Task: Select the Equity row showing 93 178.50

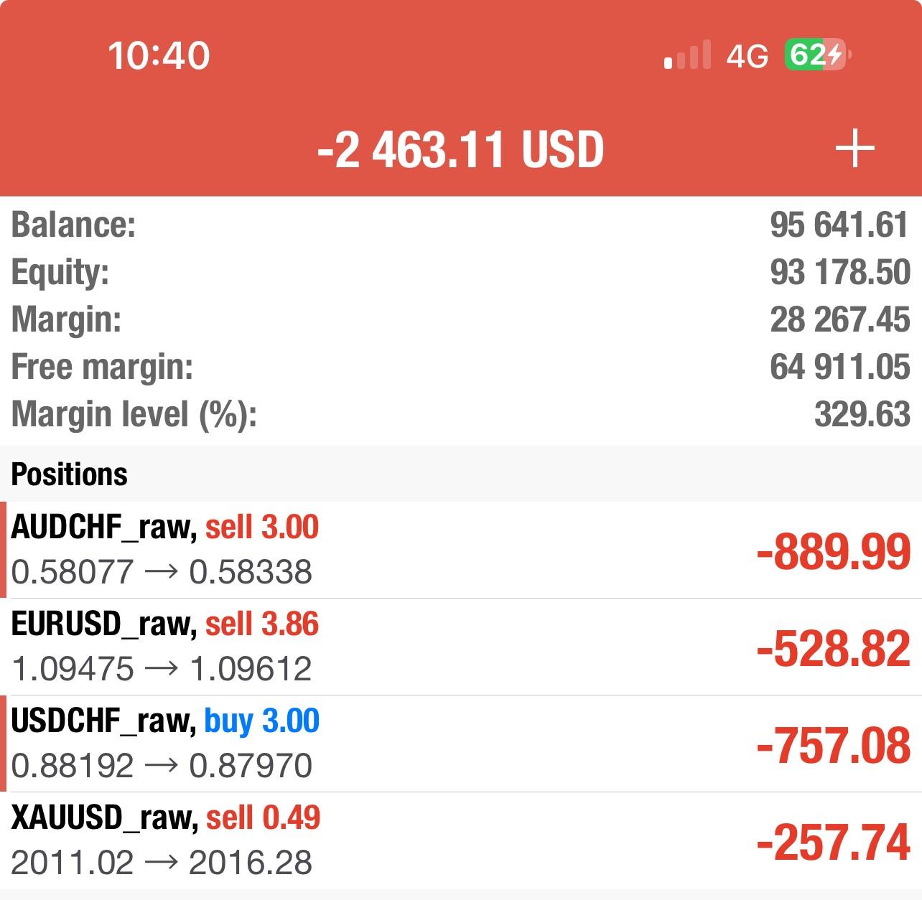Action: [461, 272]
